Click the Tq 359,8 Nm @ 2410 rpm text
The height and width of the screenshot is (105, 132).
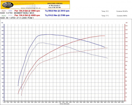(57, 11)
